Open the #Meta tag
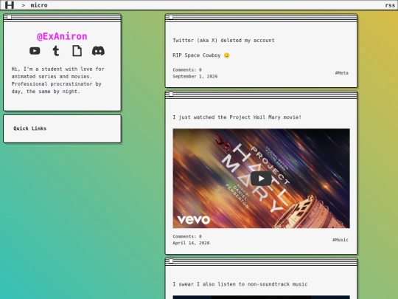Image resolution: width=398 pixels, height=299 pixels. pos(342,73)
